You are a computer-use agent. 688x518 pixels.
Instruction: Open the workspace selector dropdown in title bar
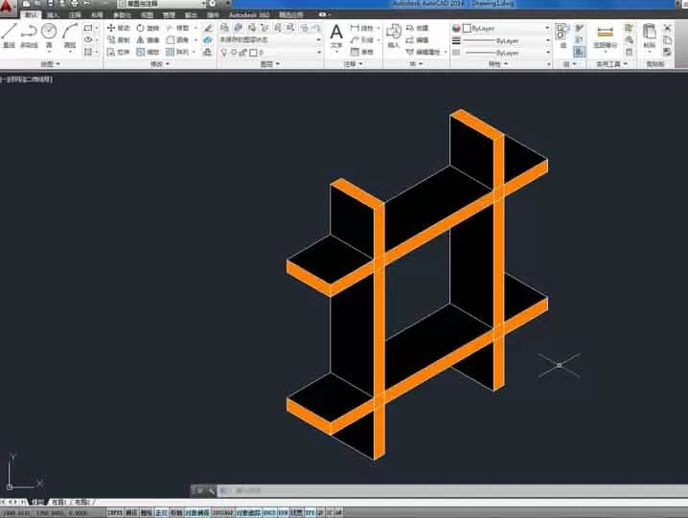[x=162, y=4]
